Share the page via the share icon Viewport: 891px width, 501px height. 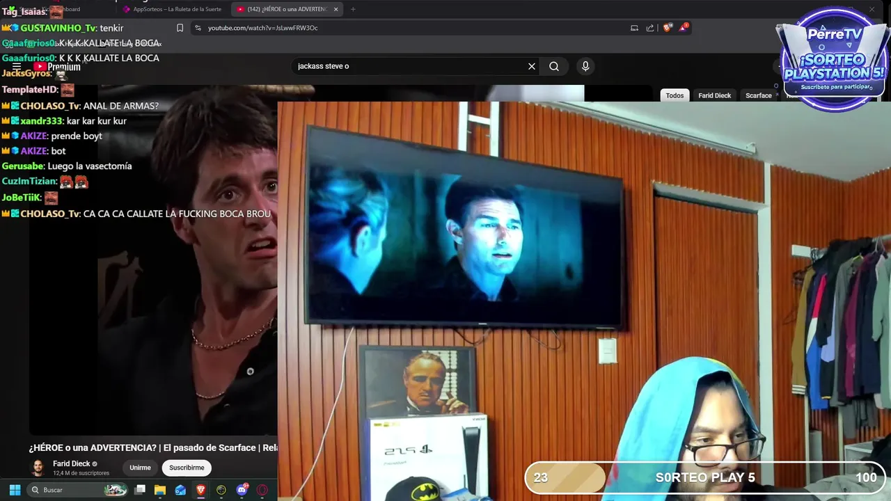click(650, 28)
